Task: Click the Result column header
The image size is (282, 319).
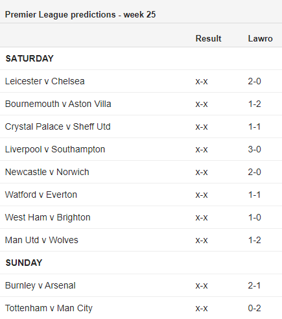Action: (x=208, y=38)
